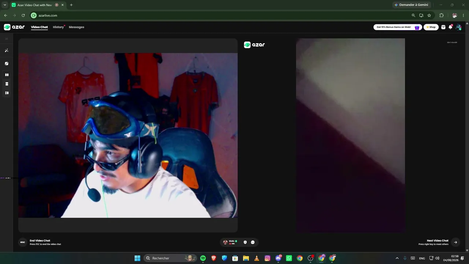Open the magic wand effects tool
Viewport: 469px width, 264px height.
click(7, 51)
